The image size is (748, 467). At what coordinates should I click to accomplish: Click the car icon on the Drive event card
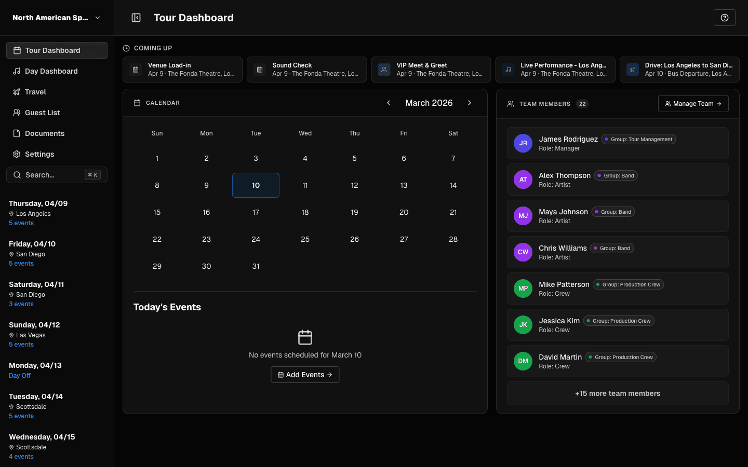632,69
